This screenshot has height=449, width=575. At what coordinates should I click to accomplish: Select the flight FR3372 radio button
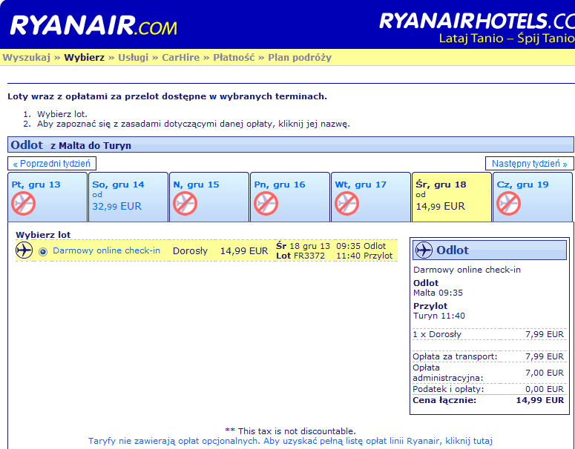(43, 252)
